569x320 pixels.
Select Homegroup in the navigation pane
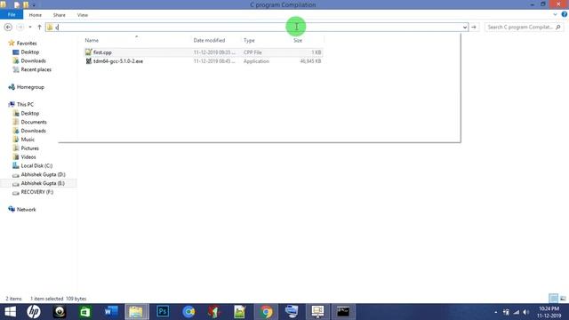point(30,87)
